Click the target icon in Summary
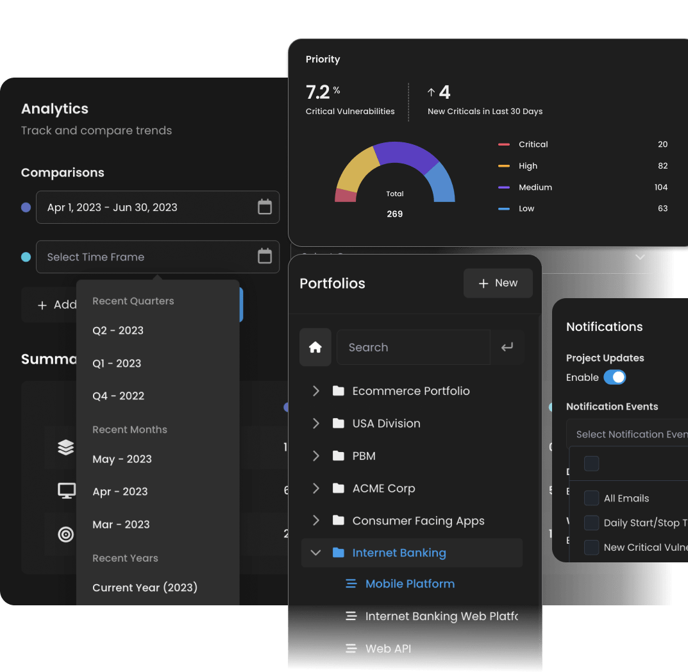This screenshot has height=672, width=688. coord(66,534)
